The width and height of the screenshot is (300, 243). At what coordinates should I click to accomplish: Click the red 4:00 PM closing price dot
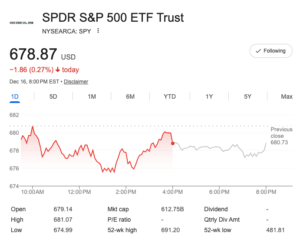pyautogui.click(x=173, y=143)
